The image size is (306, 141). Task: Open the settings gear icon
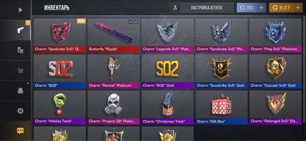20,111
